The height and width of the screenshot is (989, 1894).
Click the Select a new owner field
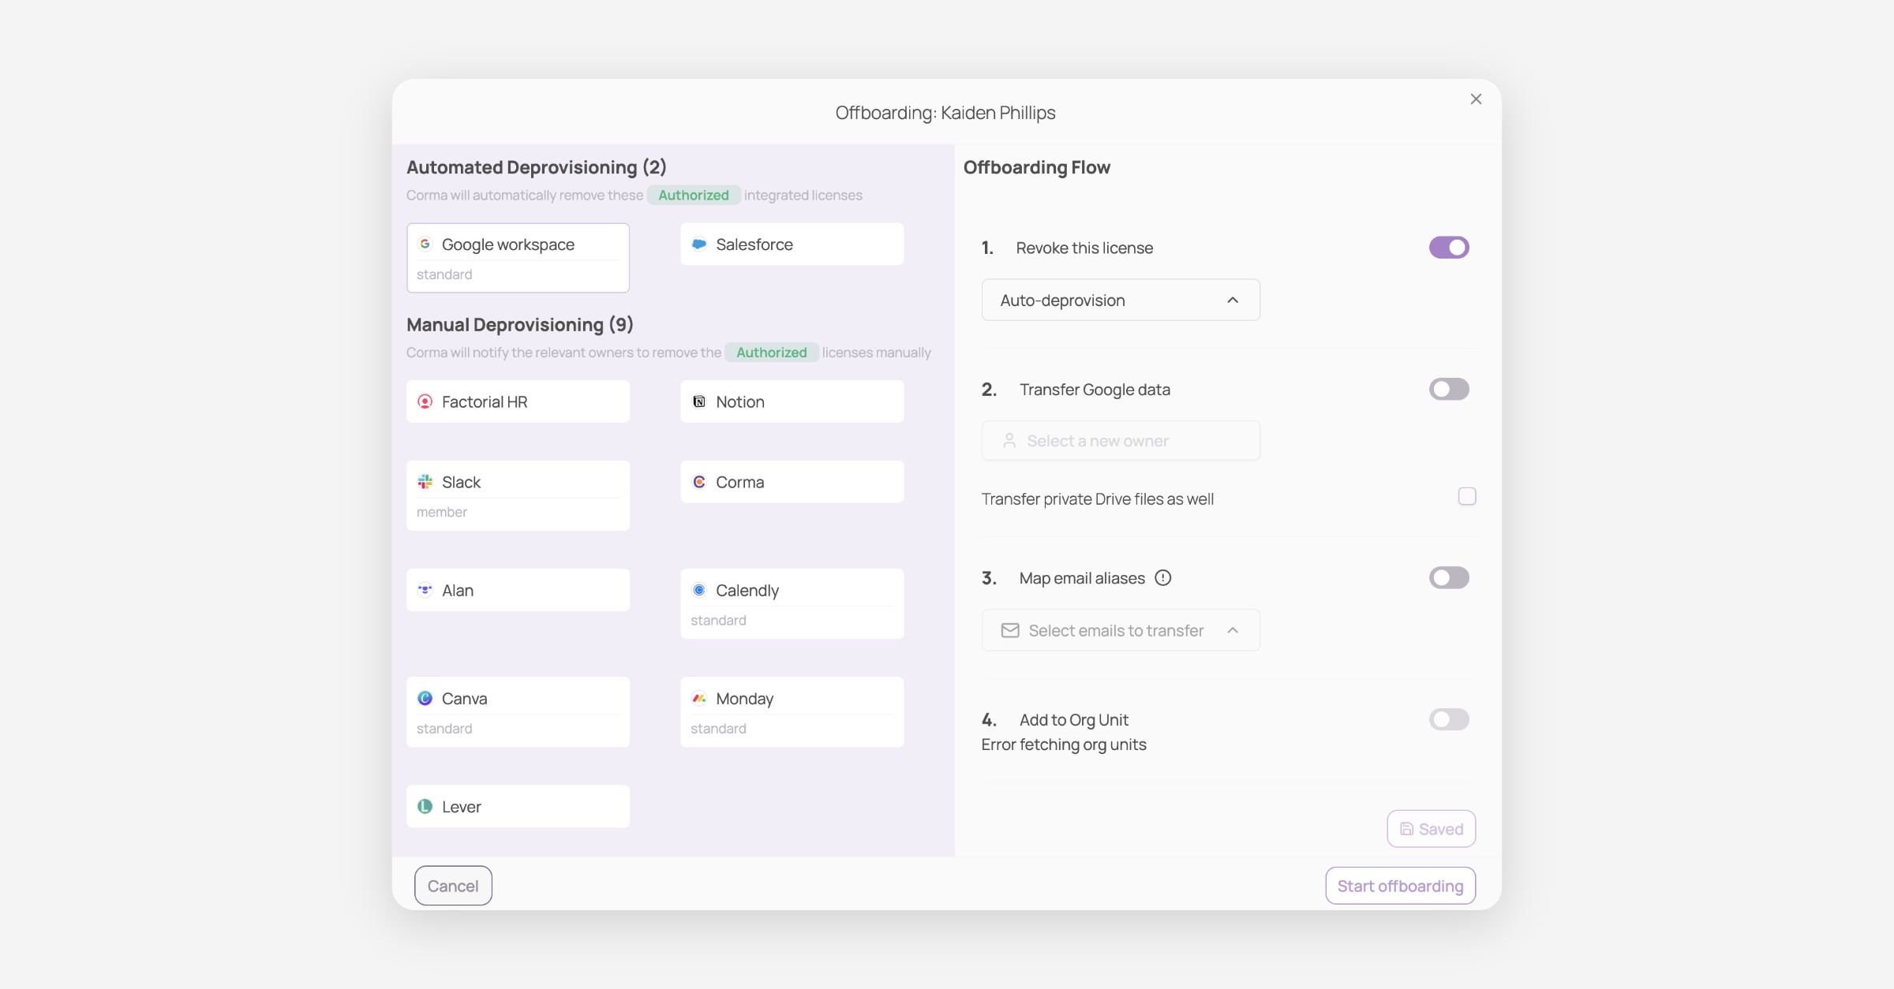[x=1120, y=441]
